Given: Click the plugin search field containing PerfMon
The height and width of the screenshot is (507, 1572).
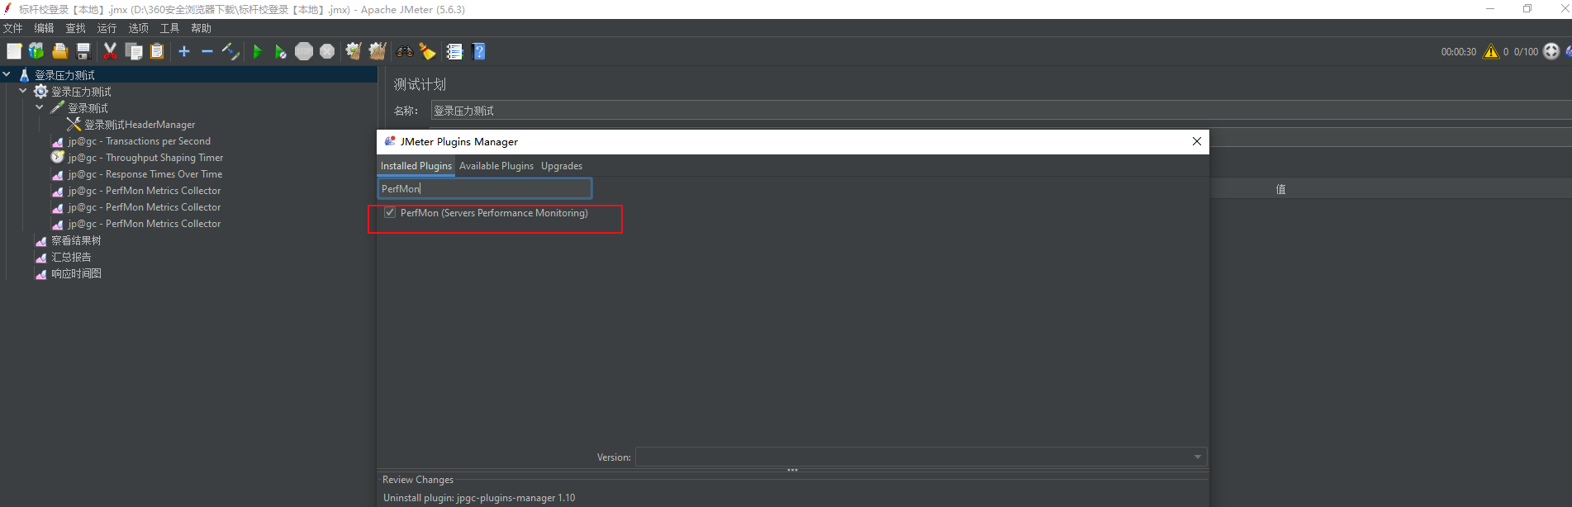Looking at the screenshot, I should 485,188.
